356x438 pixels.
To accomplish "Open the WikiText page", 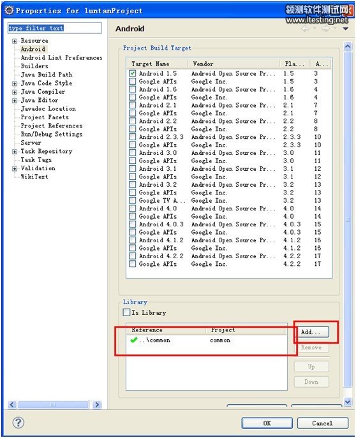I will [34, 177].
